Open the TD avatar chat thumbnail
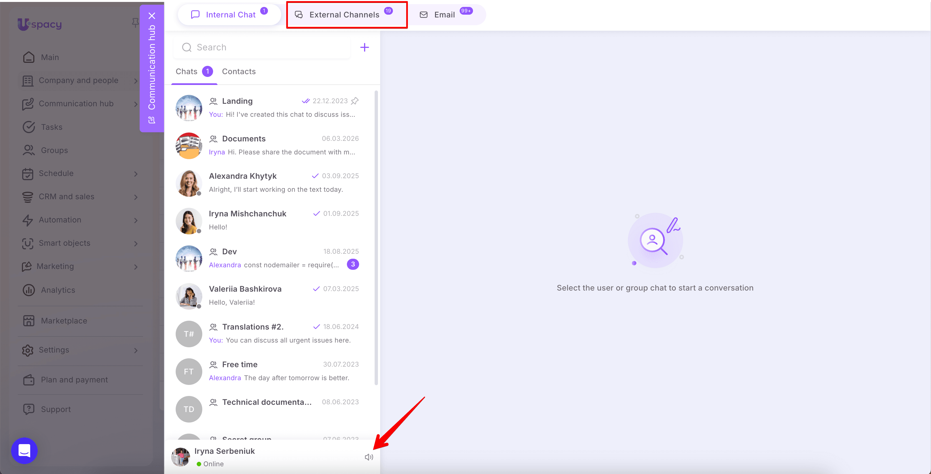Screen dimensions: 931x474 (x=189, y=409)
